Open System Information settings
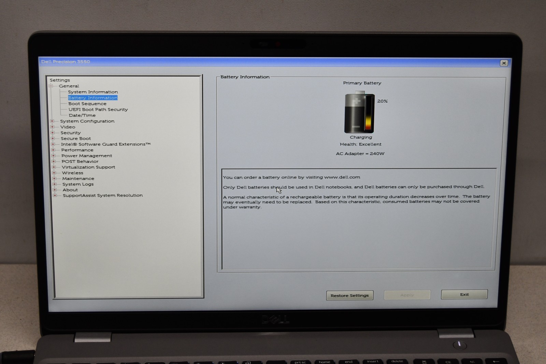This screenshot has width=546, height=364. pos(93,92)
